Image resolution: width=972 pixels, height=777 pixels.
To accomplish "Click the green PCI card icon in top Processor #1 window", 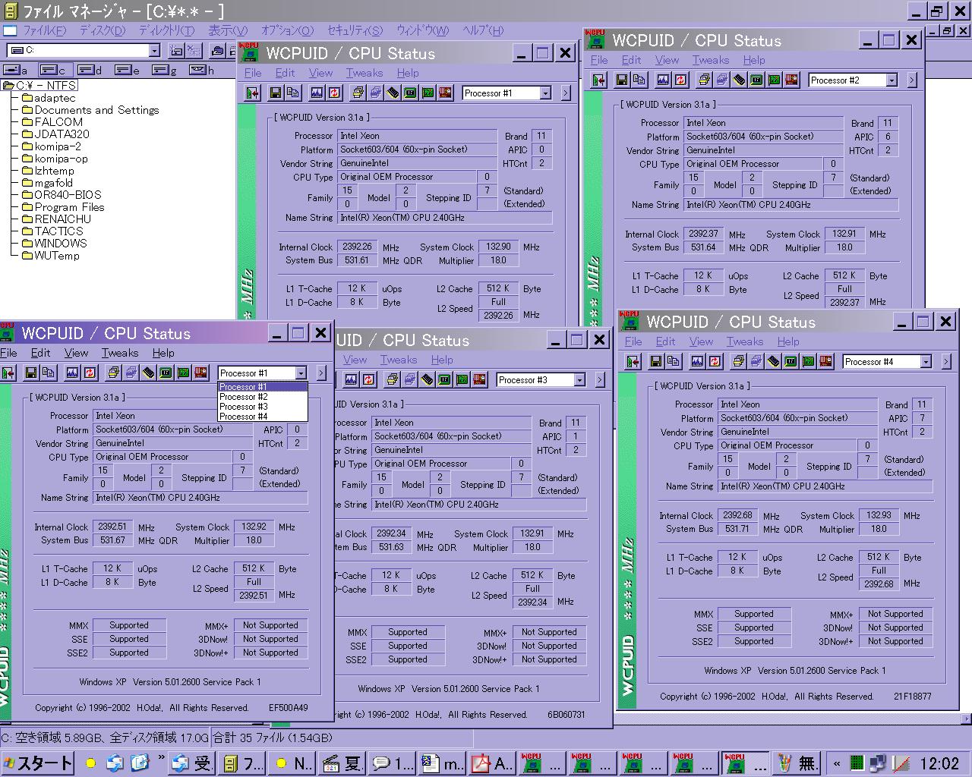I will (428, 93).
